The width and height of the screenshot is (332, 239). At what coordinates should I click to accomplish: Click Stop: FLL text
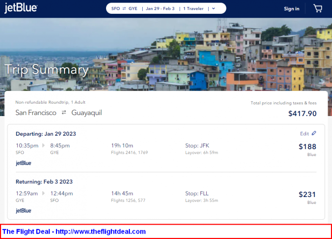point(197,194)
